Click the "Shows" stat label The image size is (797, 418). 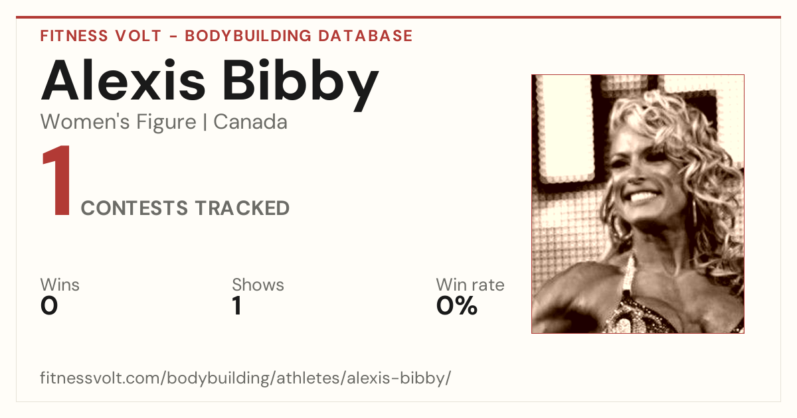point(258,285)
